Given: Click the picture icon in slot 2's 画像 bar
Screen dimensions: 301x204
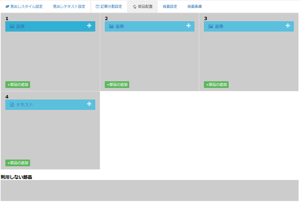Looking at the screenshot, I should coord(111,26).
